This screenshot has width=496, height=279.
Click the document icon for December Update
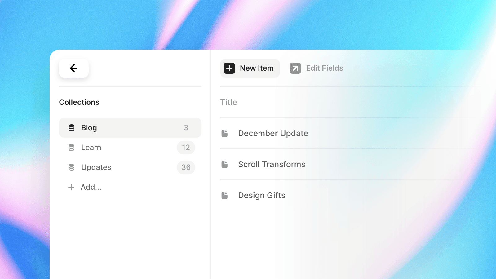(x=225, y=133)
